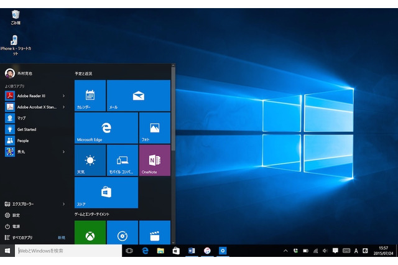Open the 電源 power menu
Image resolution: width=398 pixels, height=265 pixels.
click(x=12, y=226)
